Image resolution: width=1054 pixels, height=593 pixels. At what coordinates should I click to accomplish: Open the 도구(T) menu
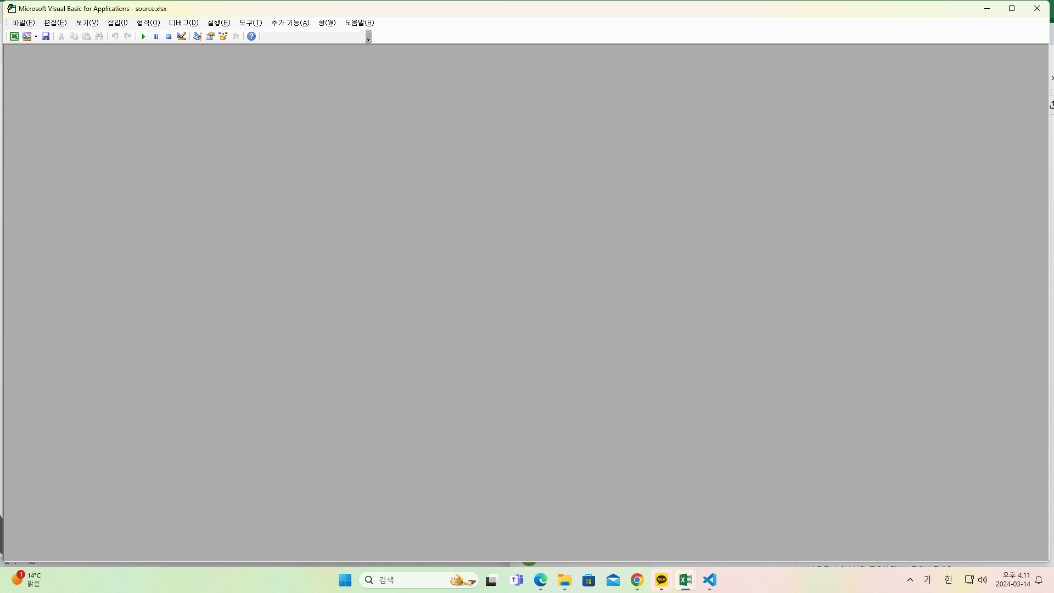coord(250,23)
